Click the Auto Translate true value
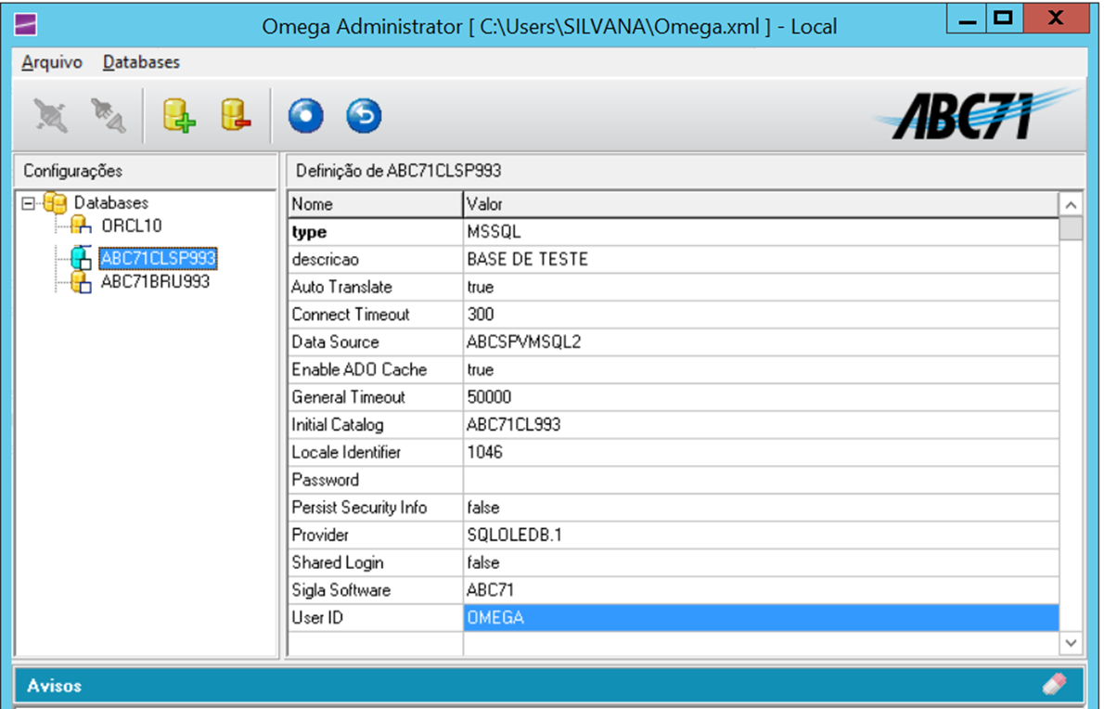This screenshot has height=709, width=1104. [761, 287]
